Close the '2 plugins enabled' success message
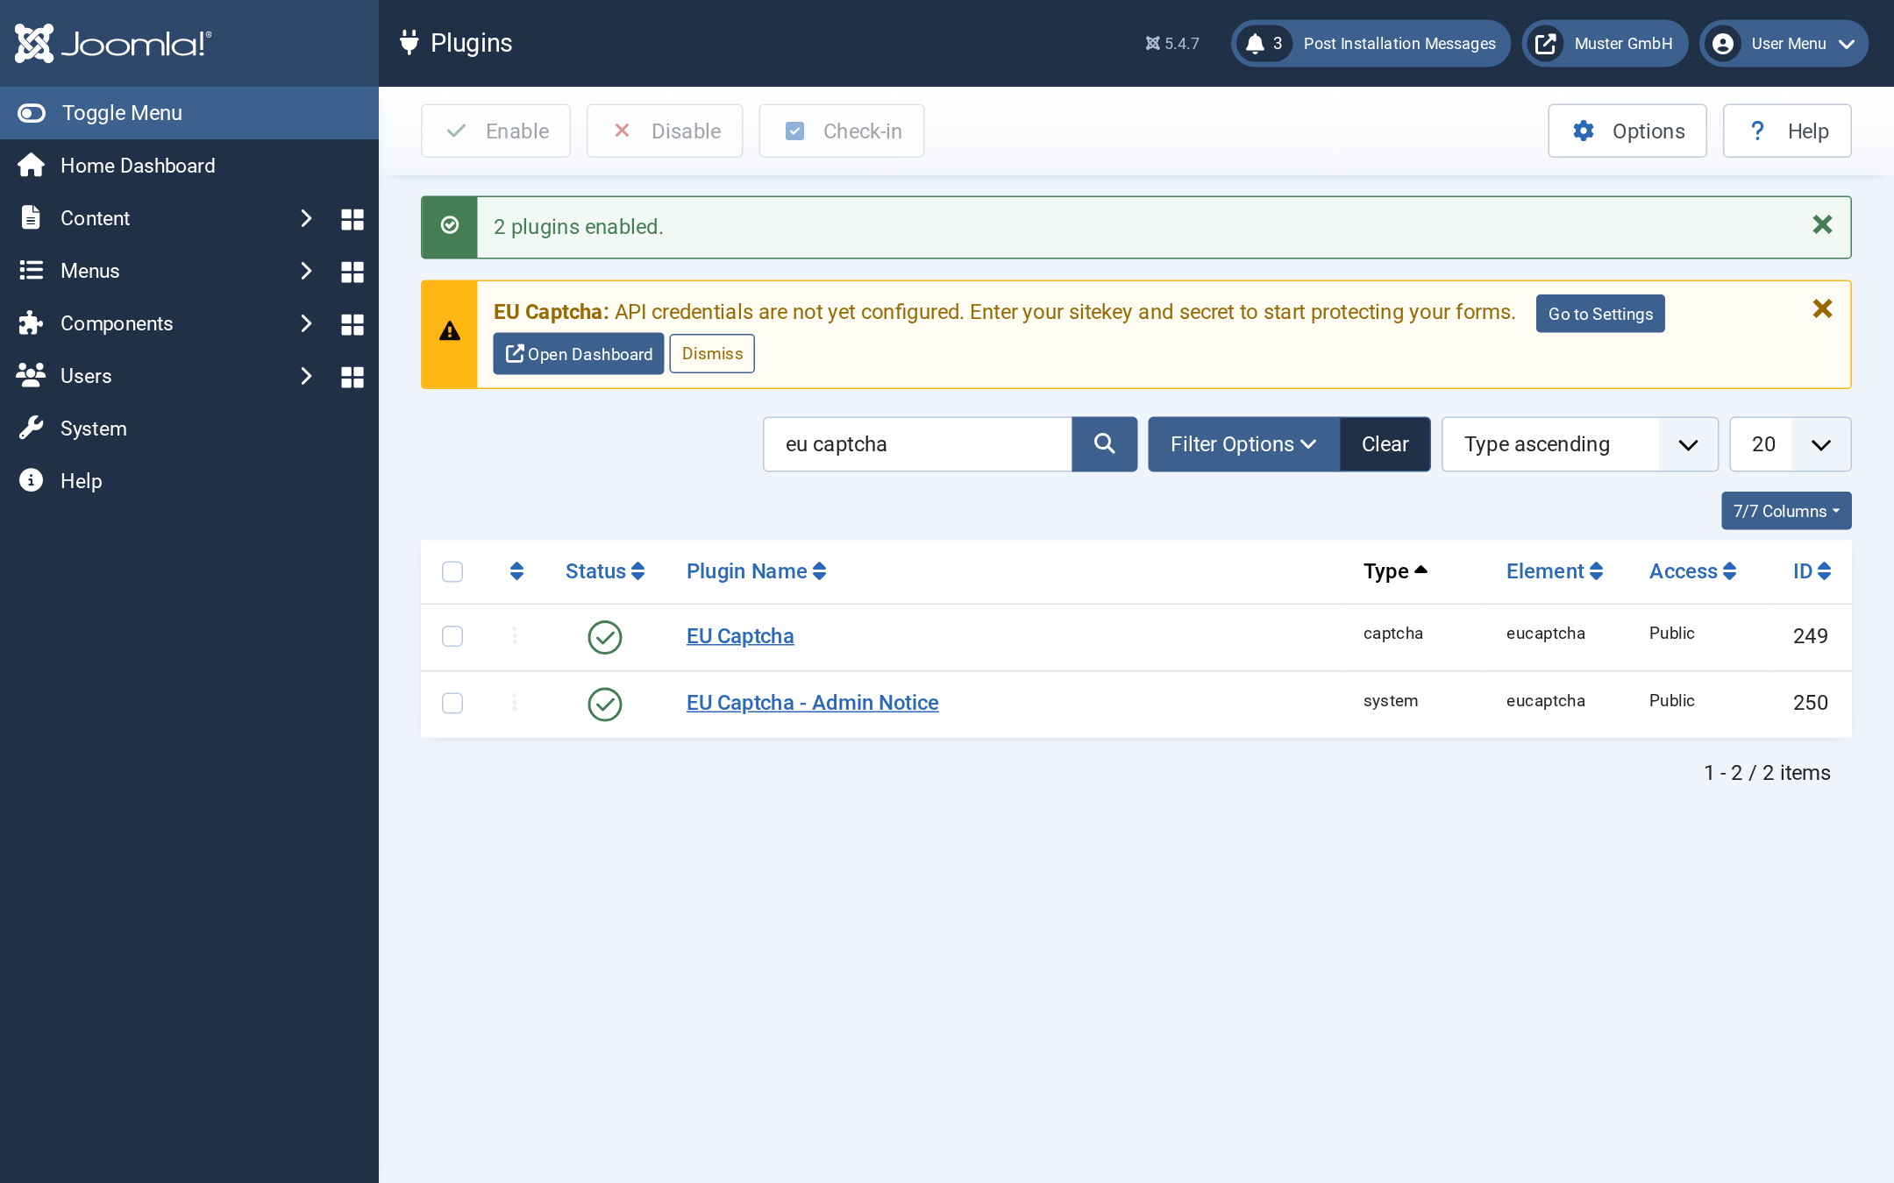The height and width of the screenshot is (1183, 1894). coord(1822,225)
